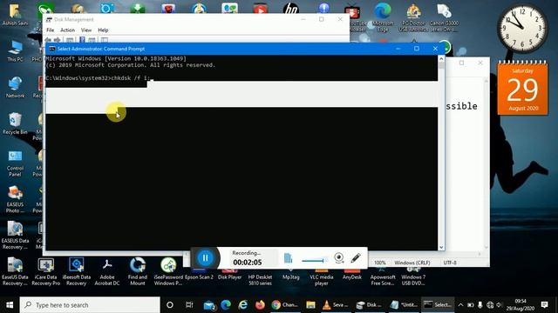
Task: Open the Control Panel desktop icon
Action: [x=15, y=163]
